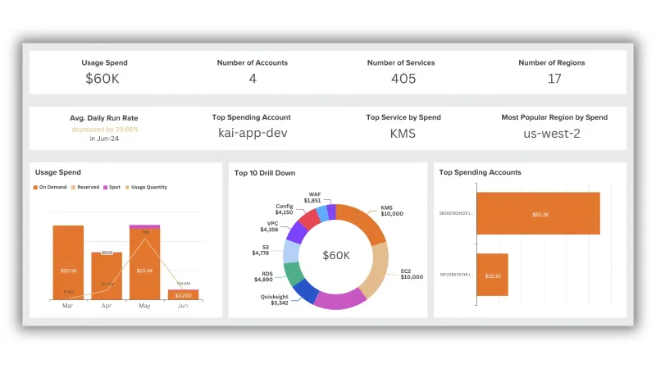Viewport: 656px width, 369px height.
Task: Click the KMS top service value
Action: (x=403, y=134)
